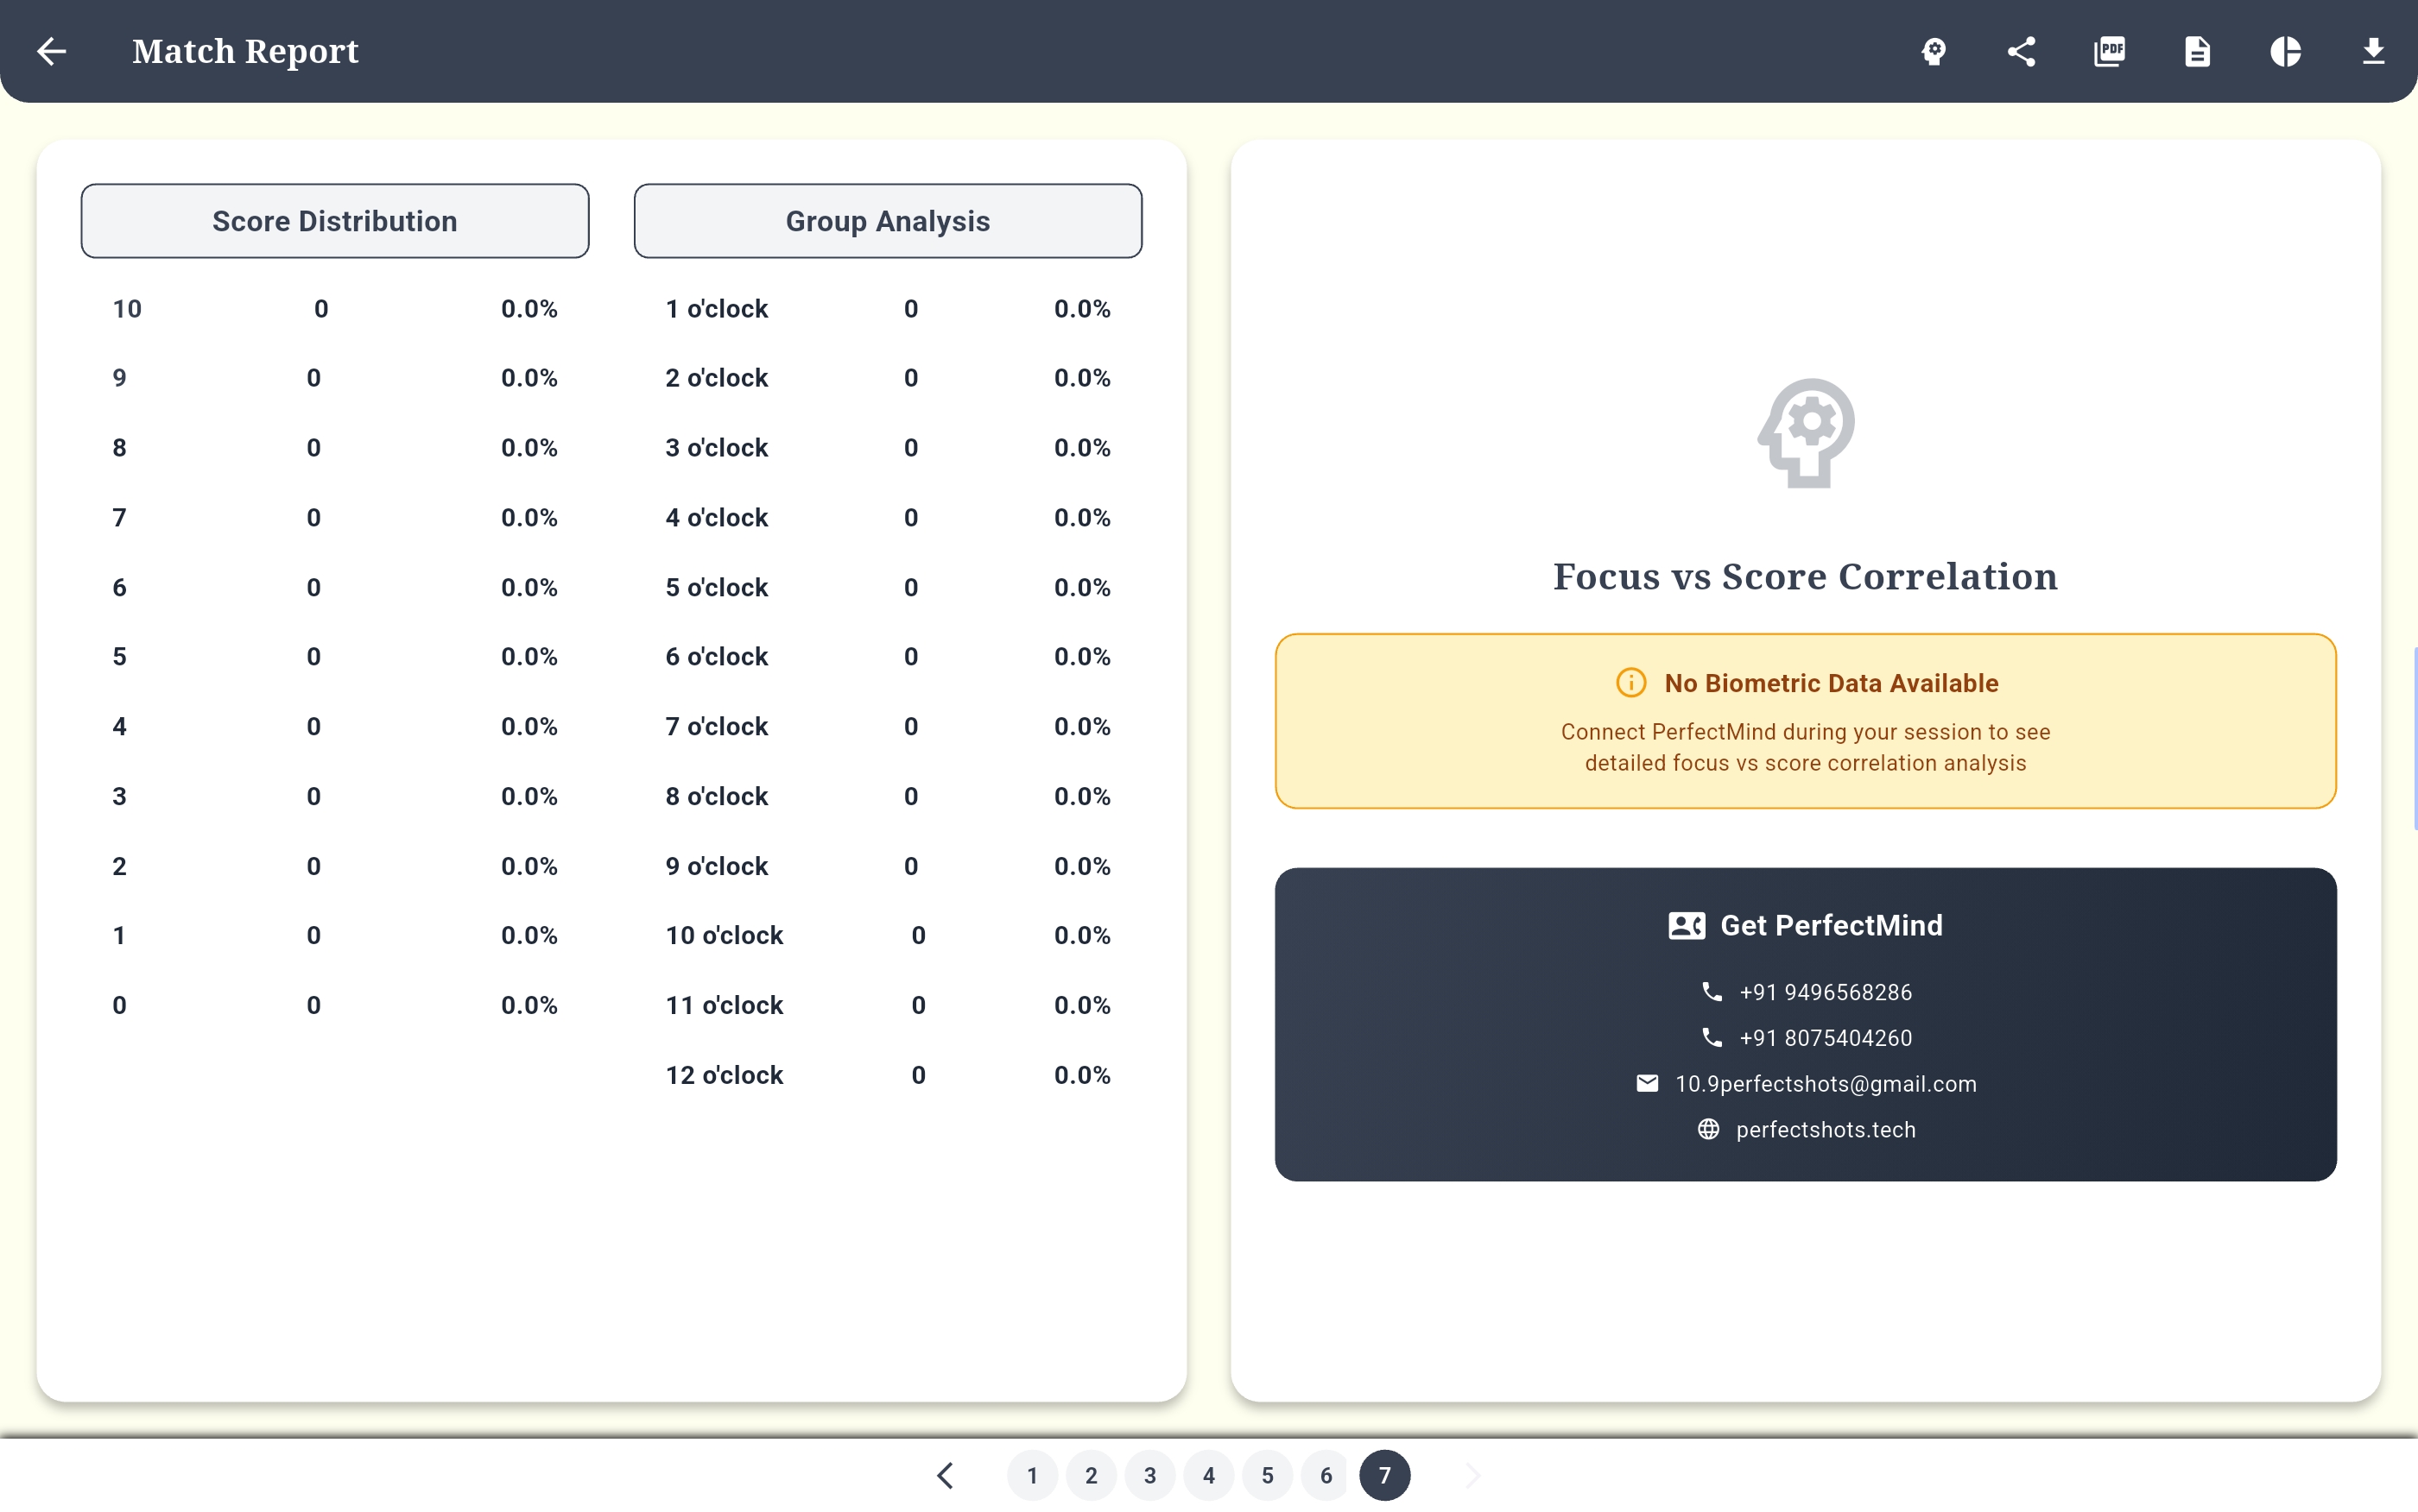Click the vertical scrollbar on right edge
This screenshot has height=1512, width=2418.
coord(2414,738)
